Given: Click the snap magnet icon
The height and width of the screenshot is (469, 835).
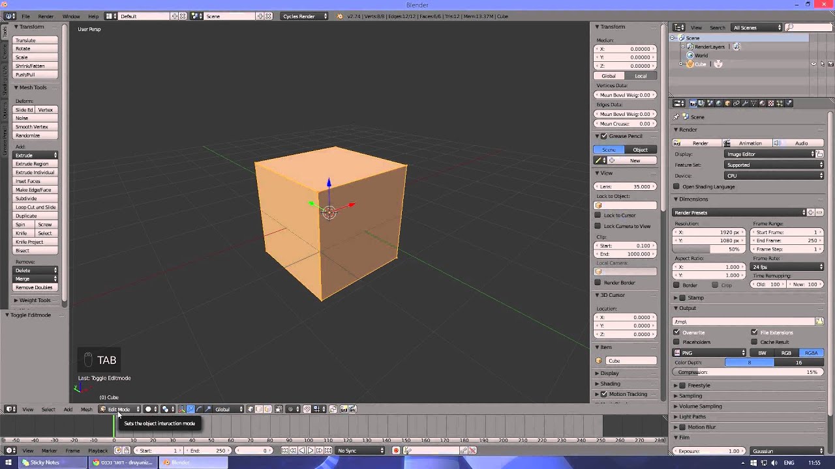Looking at the screenshot, I should (306, 409).
